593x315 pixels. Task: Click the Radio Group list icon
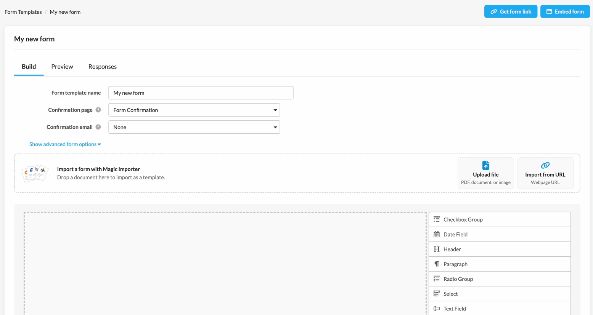pos(437,279)
